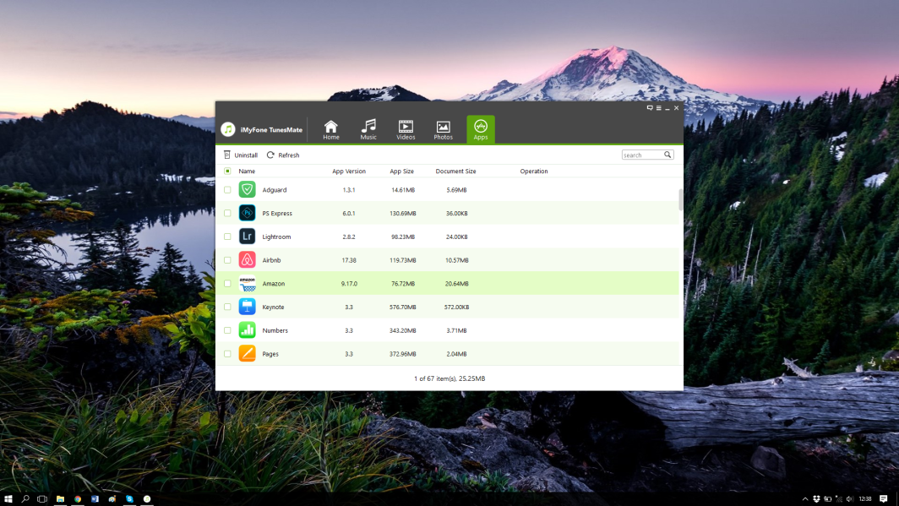
Task: Toggle the select-all checkbox beside Name
Action: pos(227,171)
